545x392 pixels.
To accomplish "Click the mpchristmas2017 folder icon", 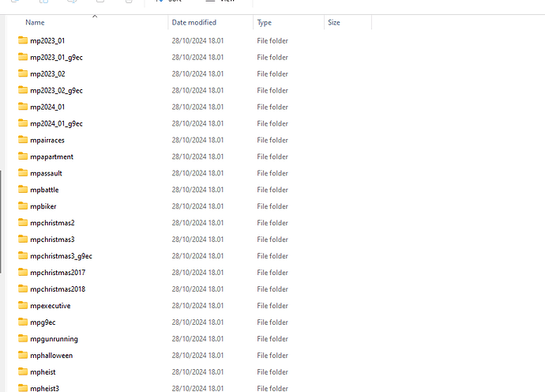I will point(23,273).
